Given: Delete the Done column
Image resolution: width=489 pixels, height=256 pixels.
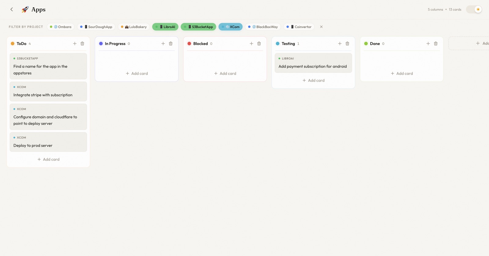Looking at the screenshot, I should [436, 44].
